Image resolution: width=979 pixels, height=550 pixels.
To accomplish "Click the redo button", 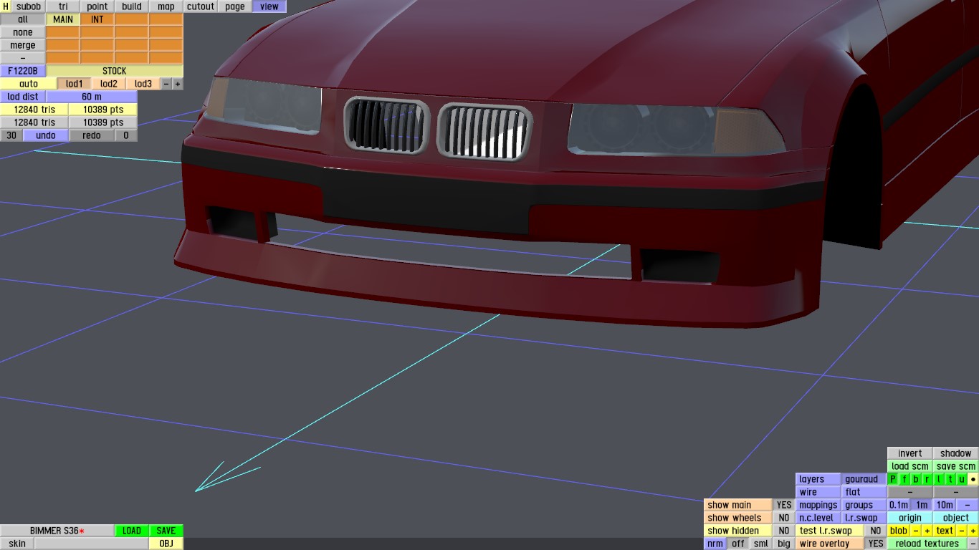I will tap(92, 135).
